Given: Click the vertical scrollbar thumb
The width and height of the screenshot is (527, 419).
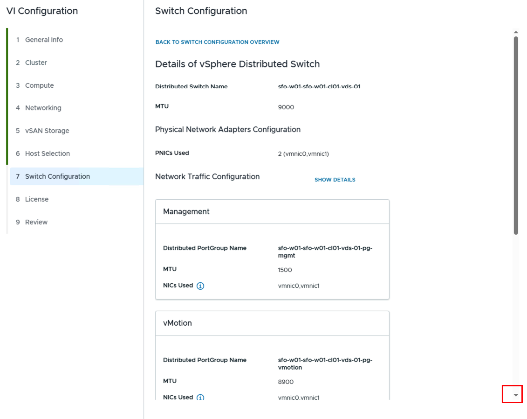Looking at the screenshot, I should click(x=515, y=135).
